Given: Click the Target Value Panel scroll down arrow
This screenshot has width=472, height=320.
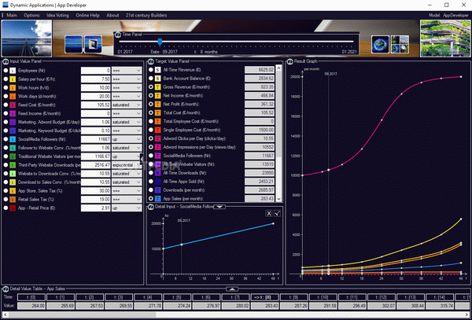Looking at the screenshot, I should click(278, 199).
